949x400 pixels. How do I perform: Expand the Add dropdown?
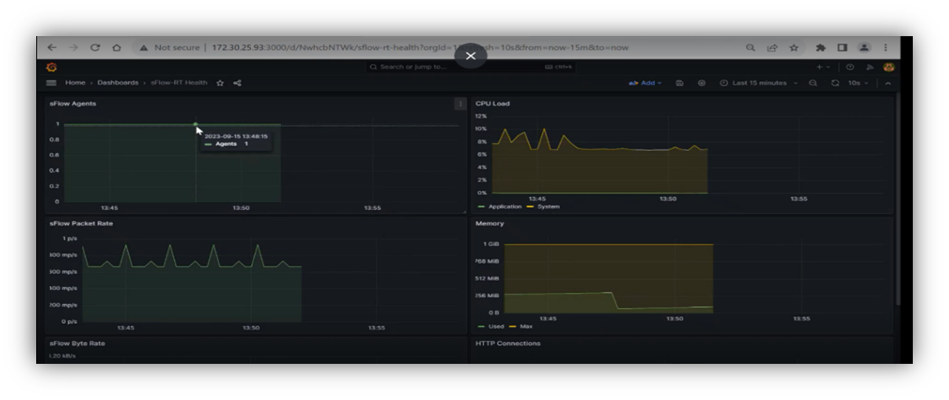(646, 83)
